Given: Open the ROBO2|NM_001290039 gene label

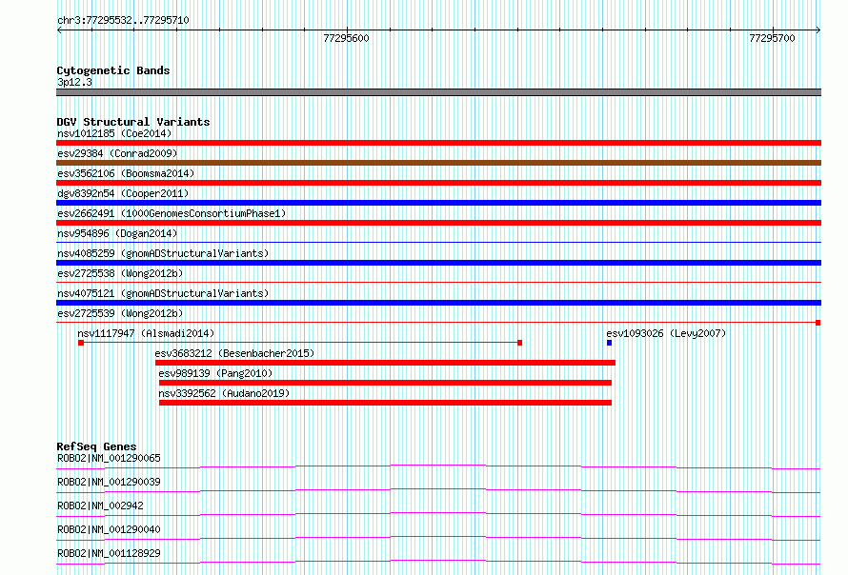Looking at the screenshot, I should tap(109, 482).
